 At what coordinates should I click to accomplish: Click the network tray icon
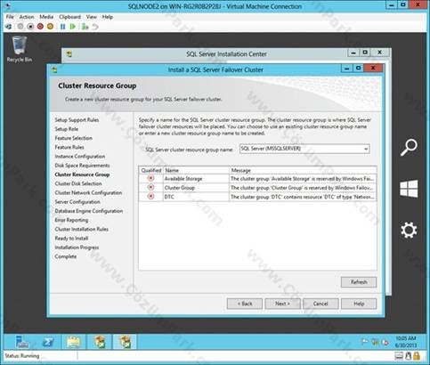(375, 342)
